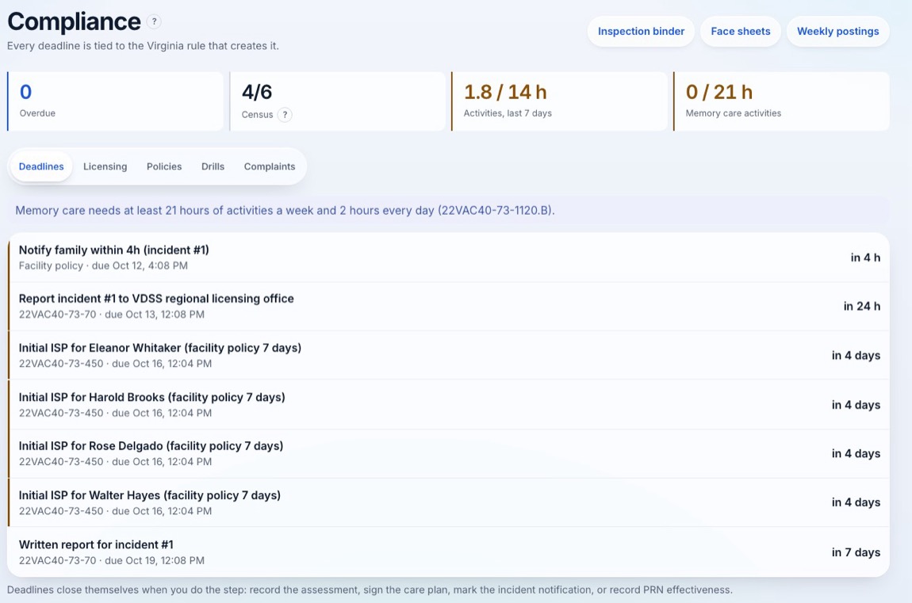This screenshot has height=603, width=912.
Task: Switch to the Policies tab
Action: click(164, 166)
